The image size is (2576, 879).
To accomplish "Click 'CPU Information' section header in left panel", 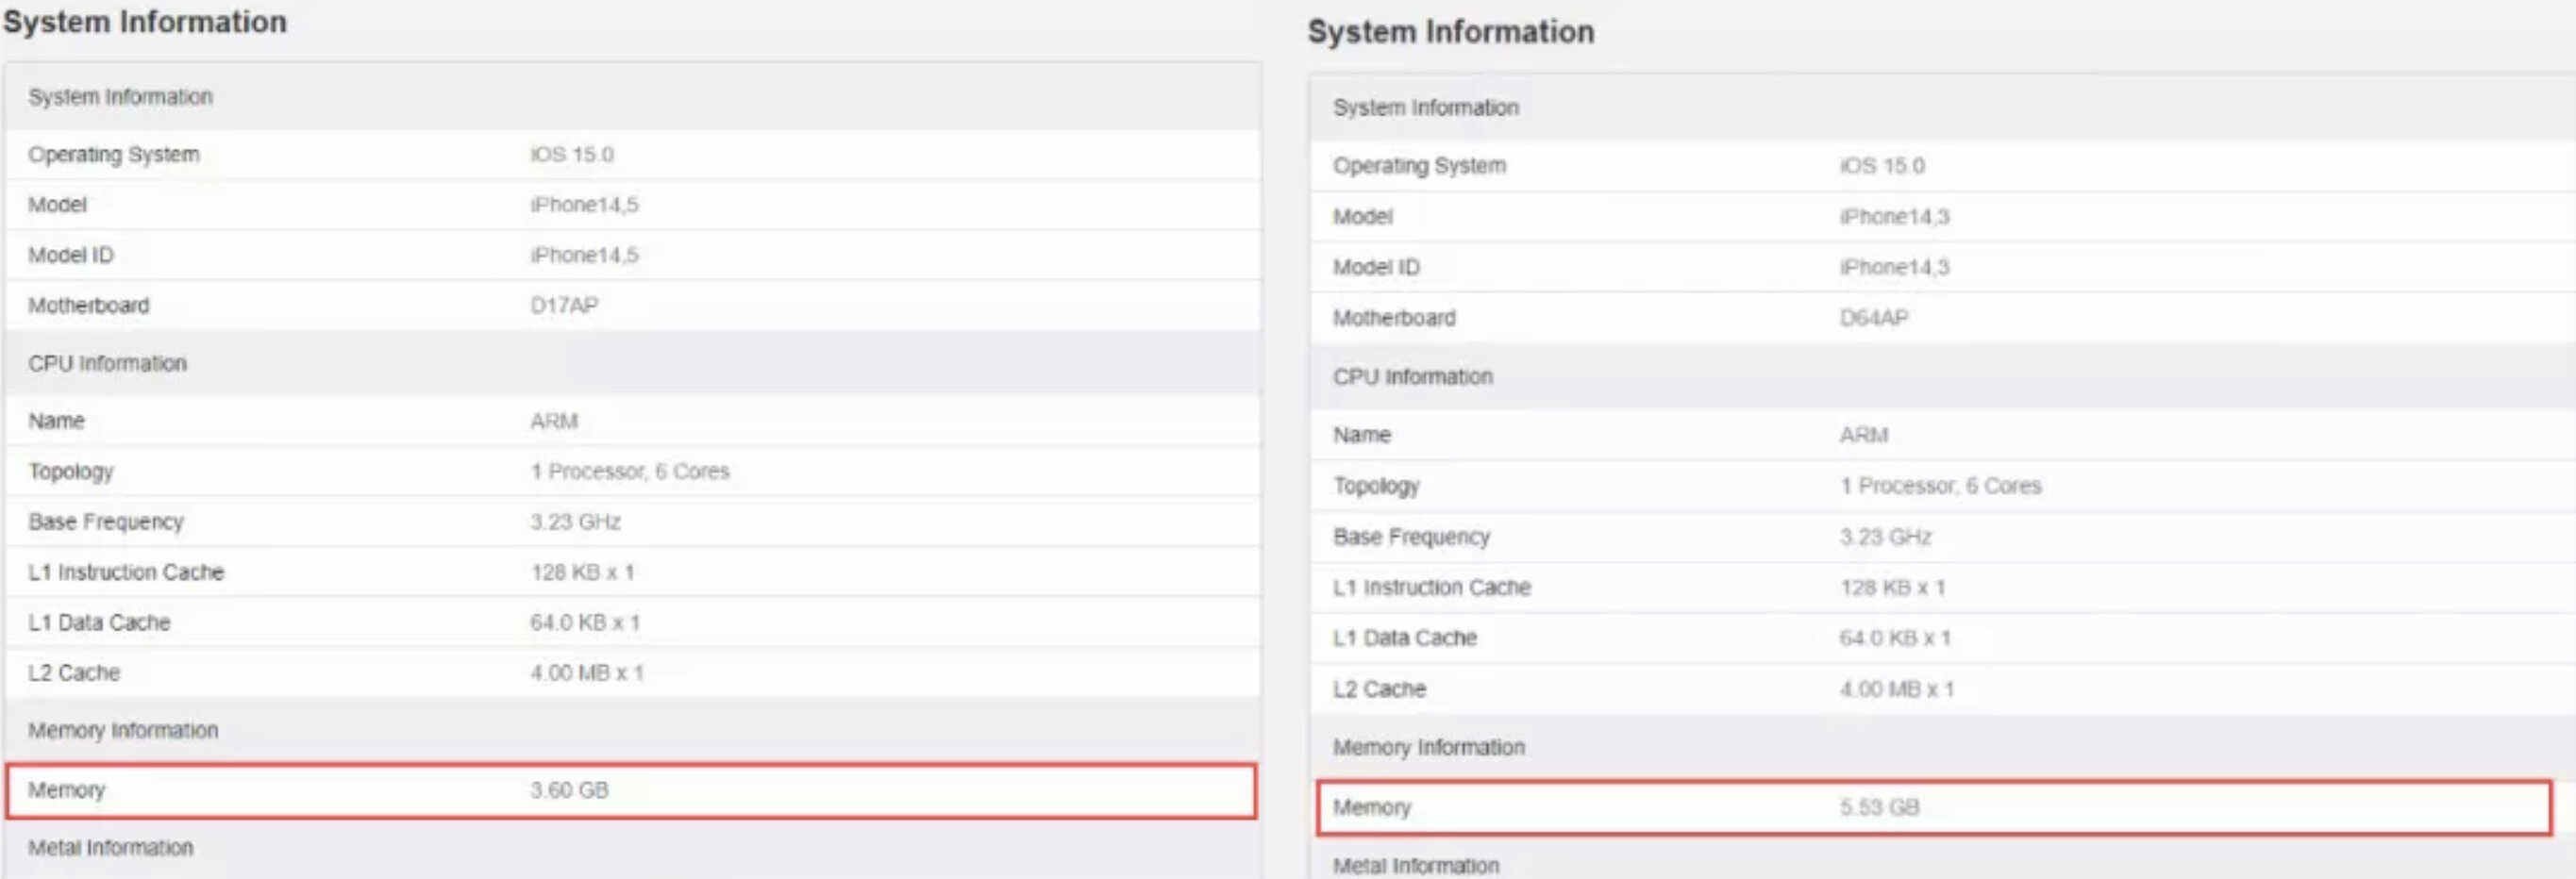I will [x=633, y=363].
